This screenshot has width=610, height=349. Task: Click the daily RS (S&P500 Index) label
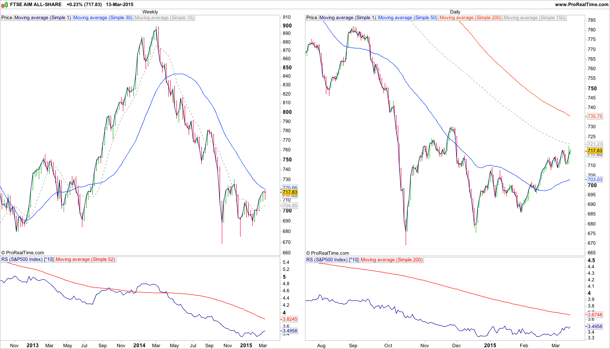click(x=332, y=260)
